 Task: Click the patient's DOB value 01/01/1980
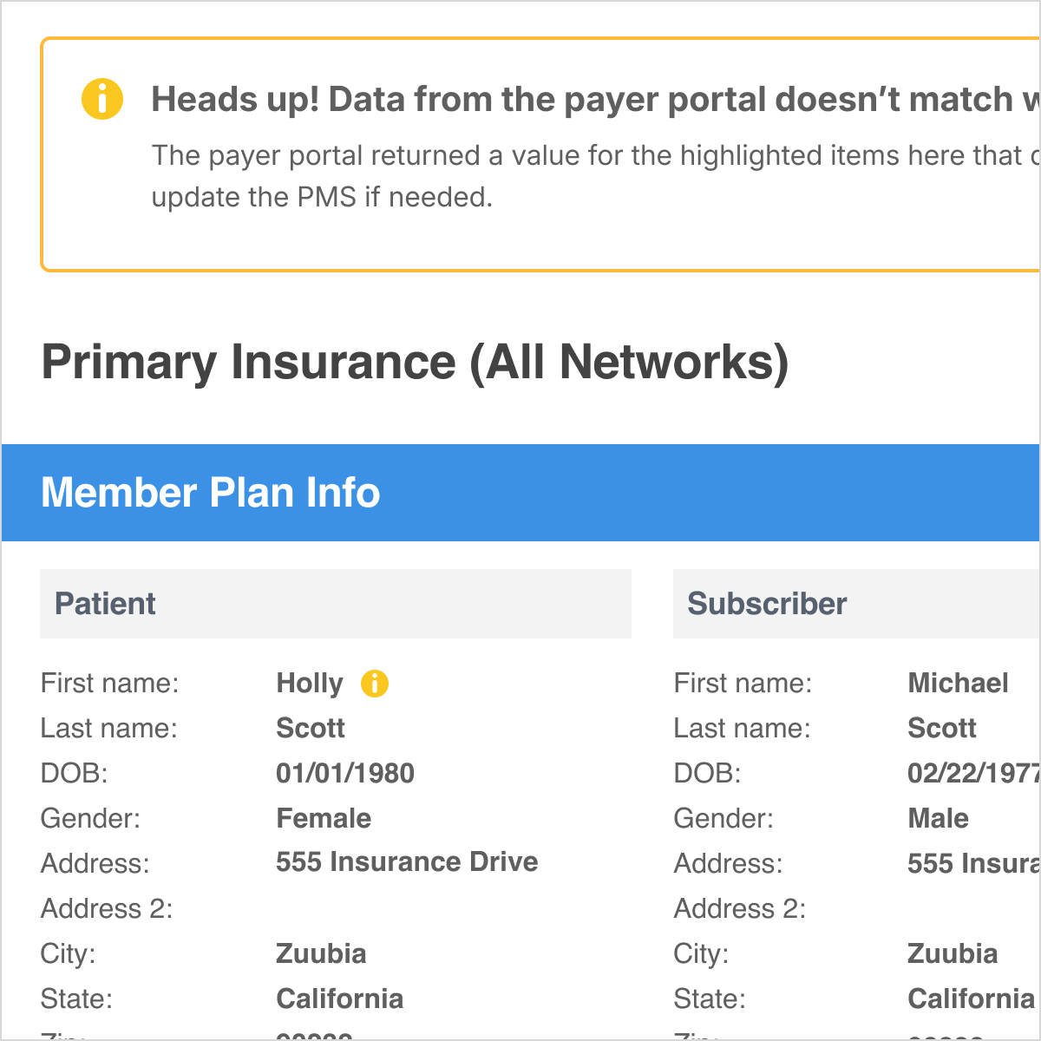(345, 773)
